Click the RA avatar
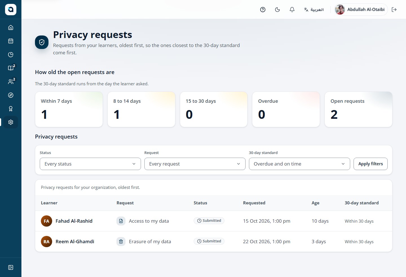The height and width of the screenshot is (277, 406). click(47, 242)
